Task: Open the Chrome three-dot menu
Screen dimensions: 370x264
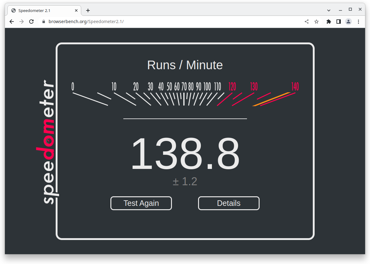Action: coord(358,22)
